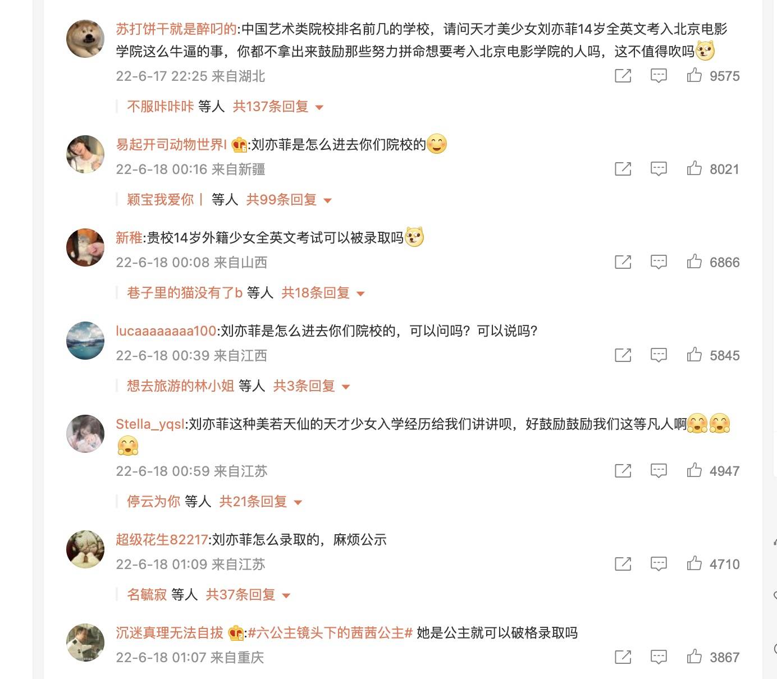
Task: Like lucaaaaaaaa100's comment with 5845 likes
Action: [694, 355]
